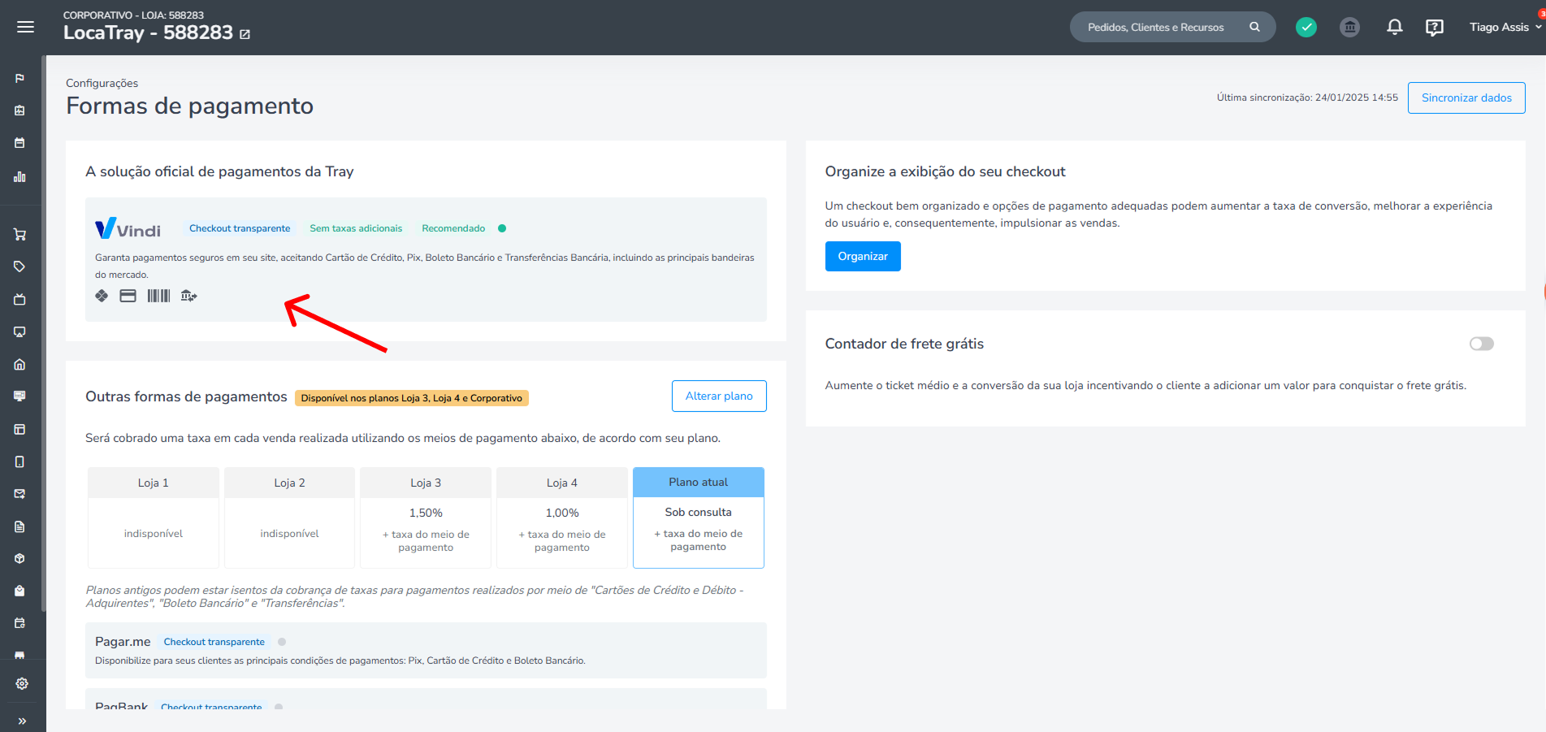Click the flag icon in the sidebar
Screen dimensions: 1546x732
tap(20, 78)
